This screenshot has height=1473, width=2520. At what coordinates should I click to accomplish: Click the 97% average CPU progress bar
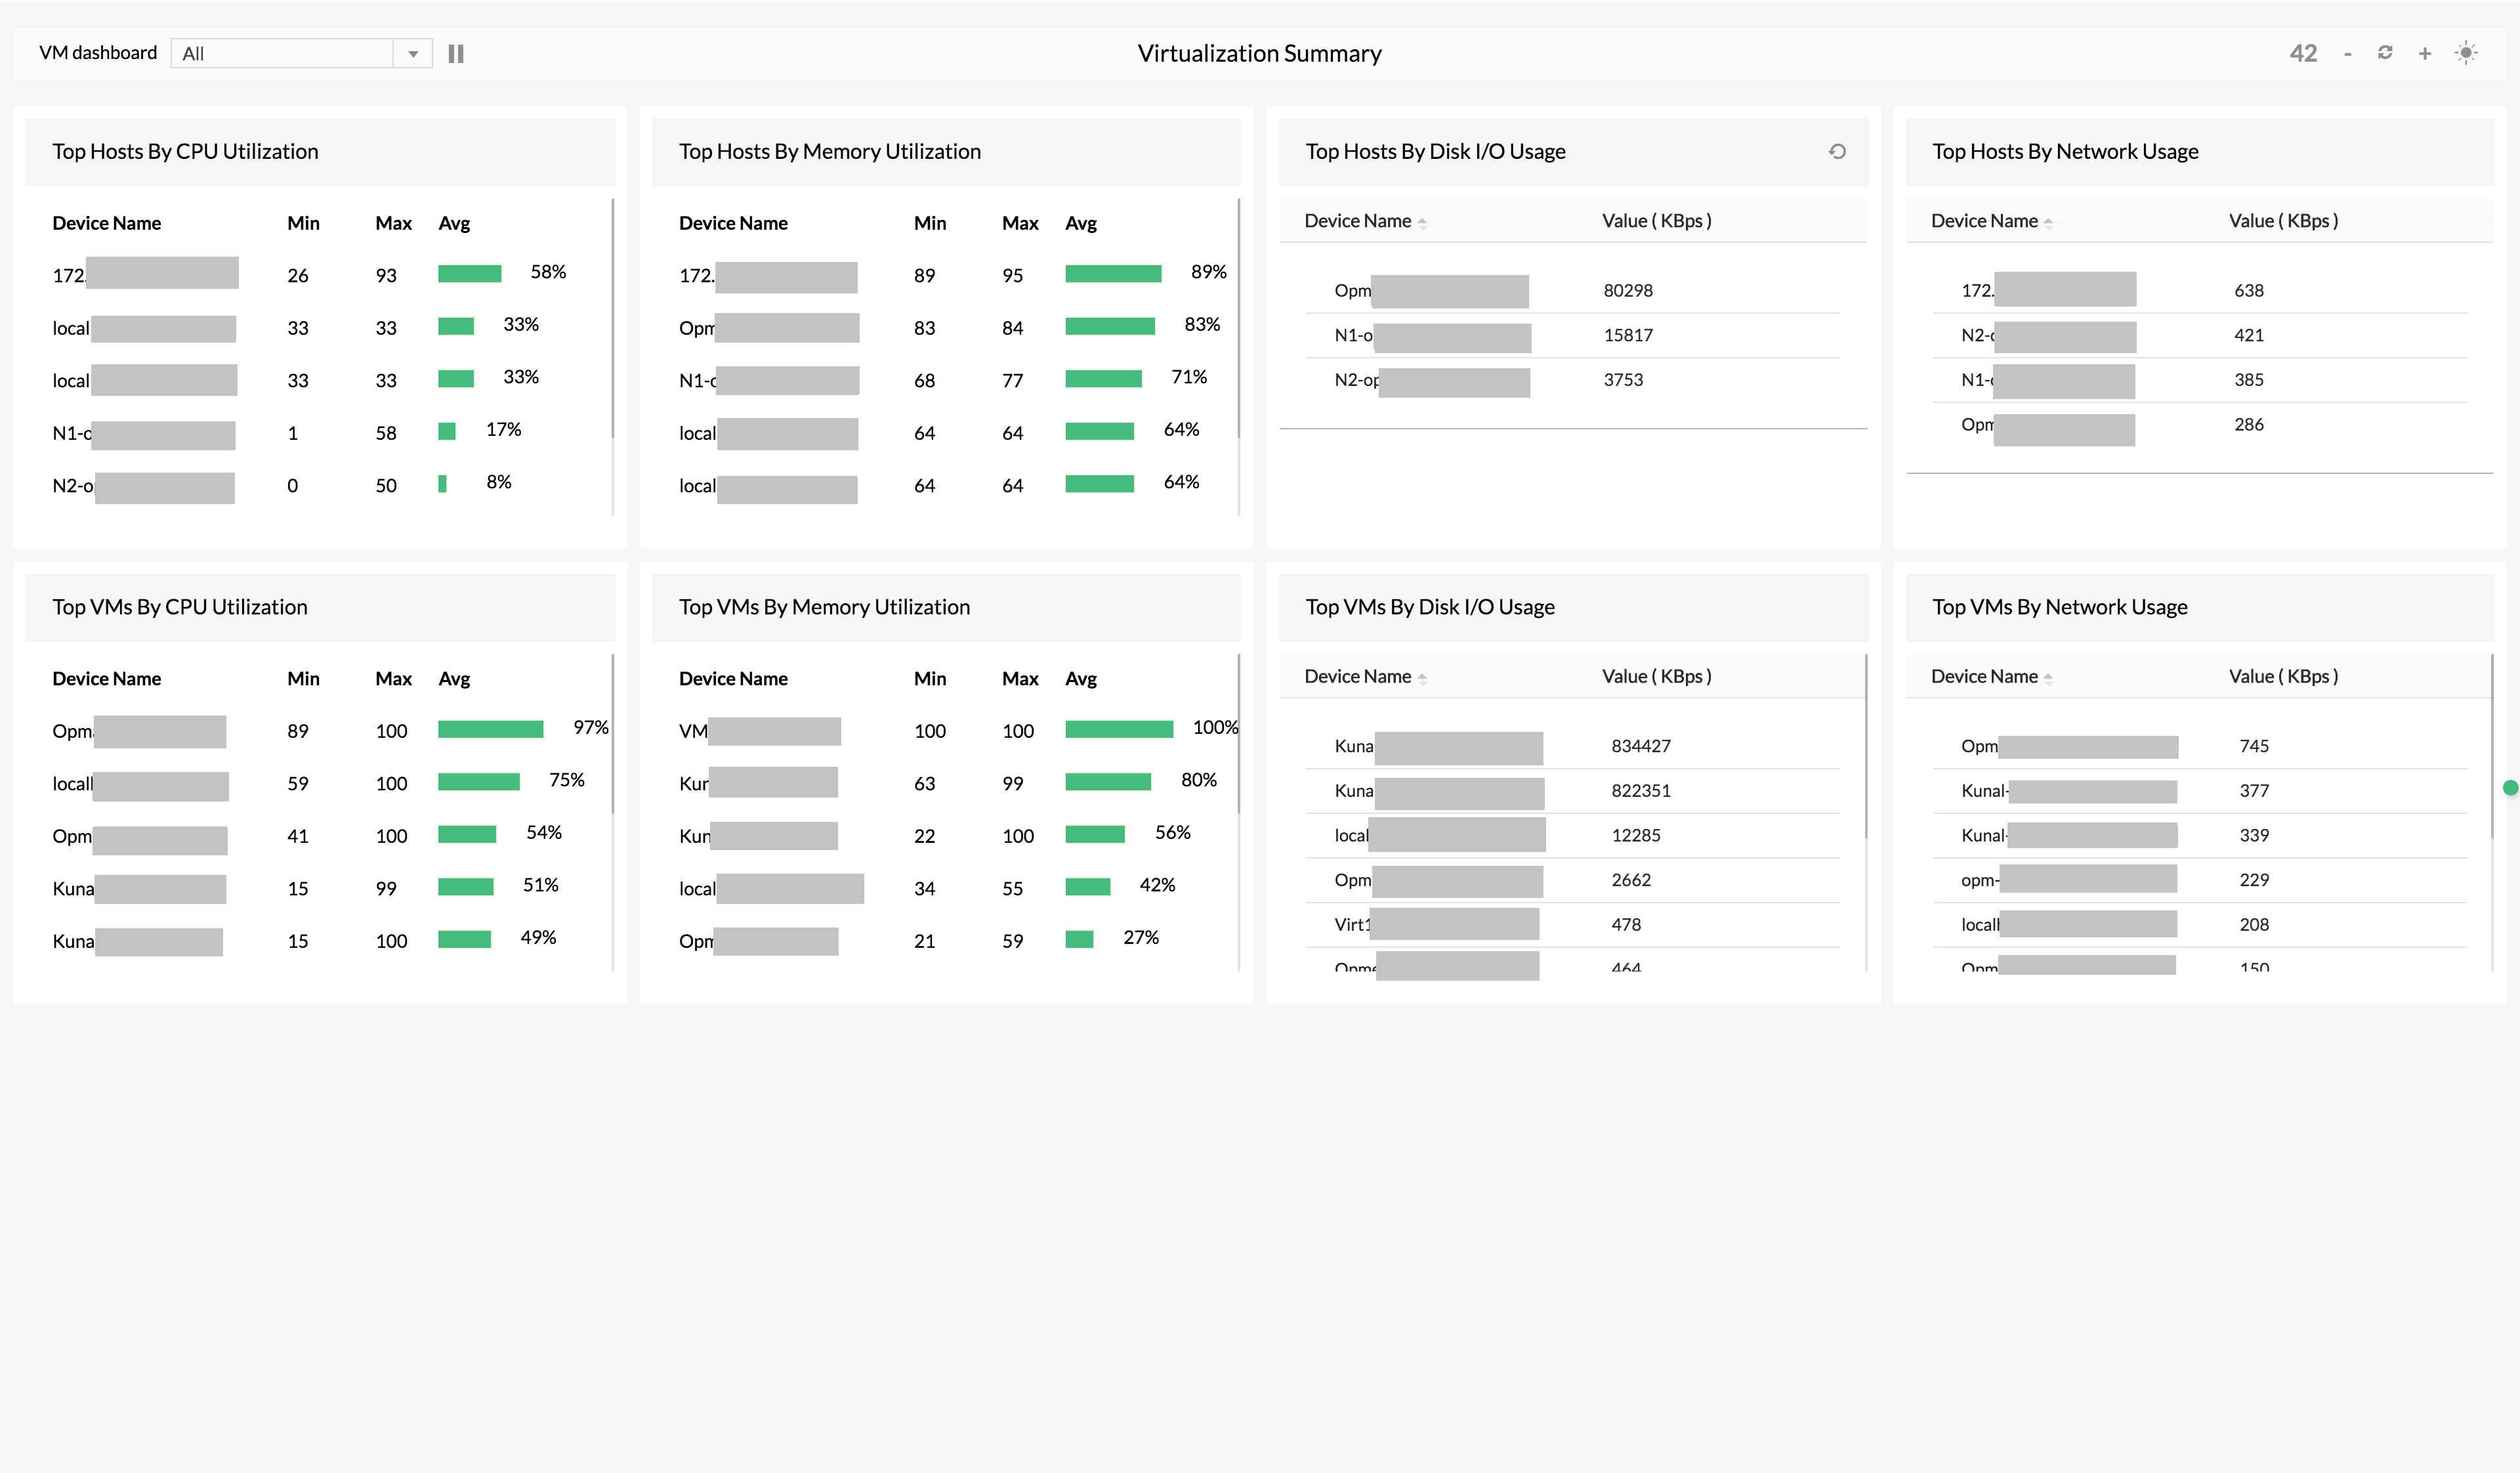tap(490, 730)
